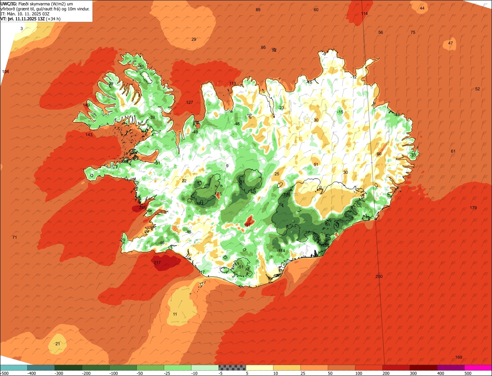
Task: Click the value -12 on the map
Action: coord(354,77)
